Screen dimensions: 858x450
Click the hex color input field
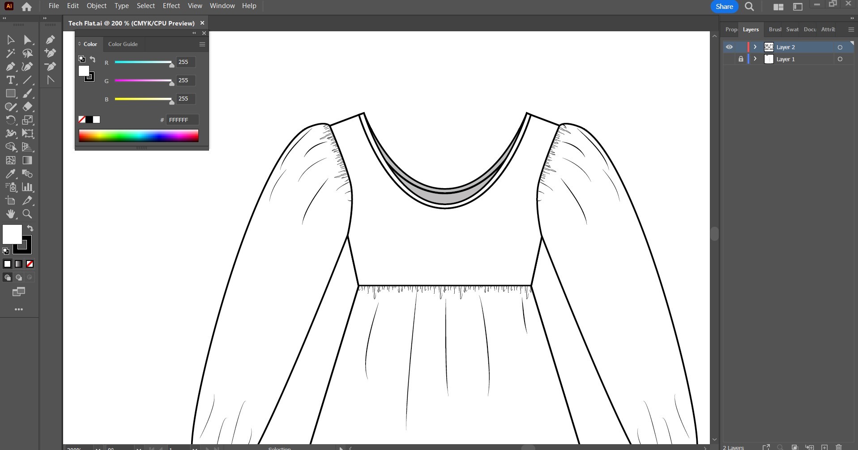click(182, 120)
